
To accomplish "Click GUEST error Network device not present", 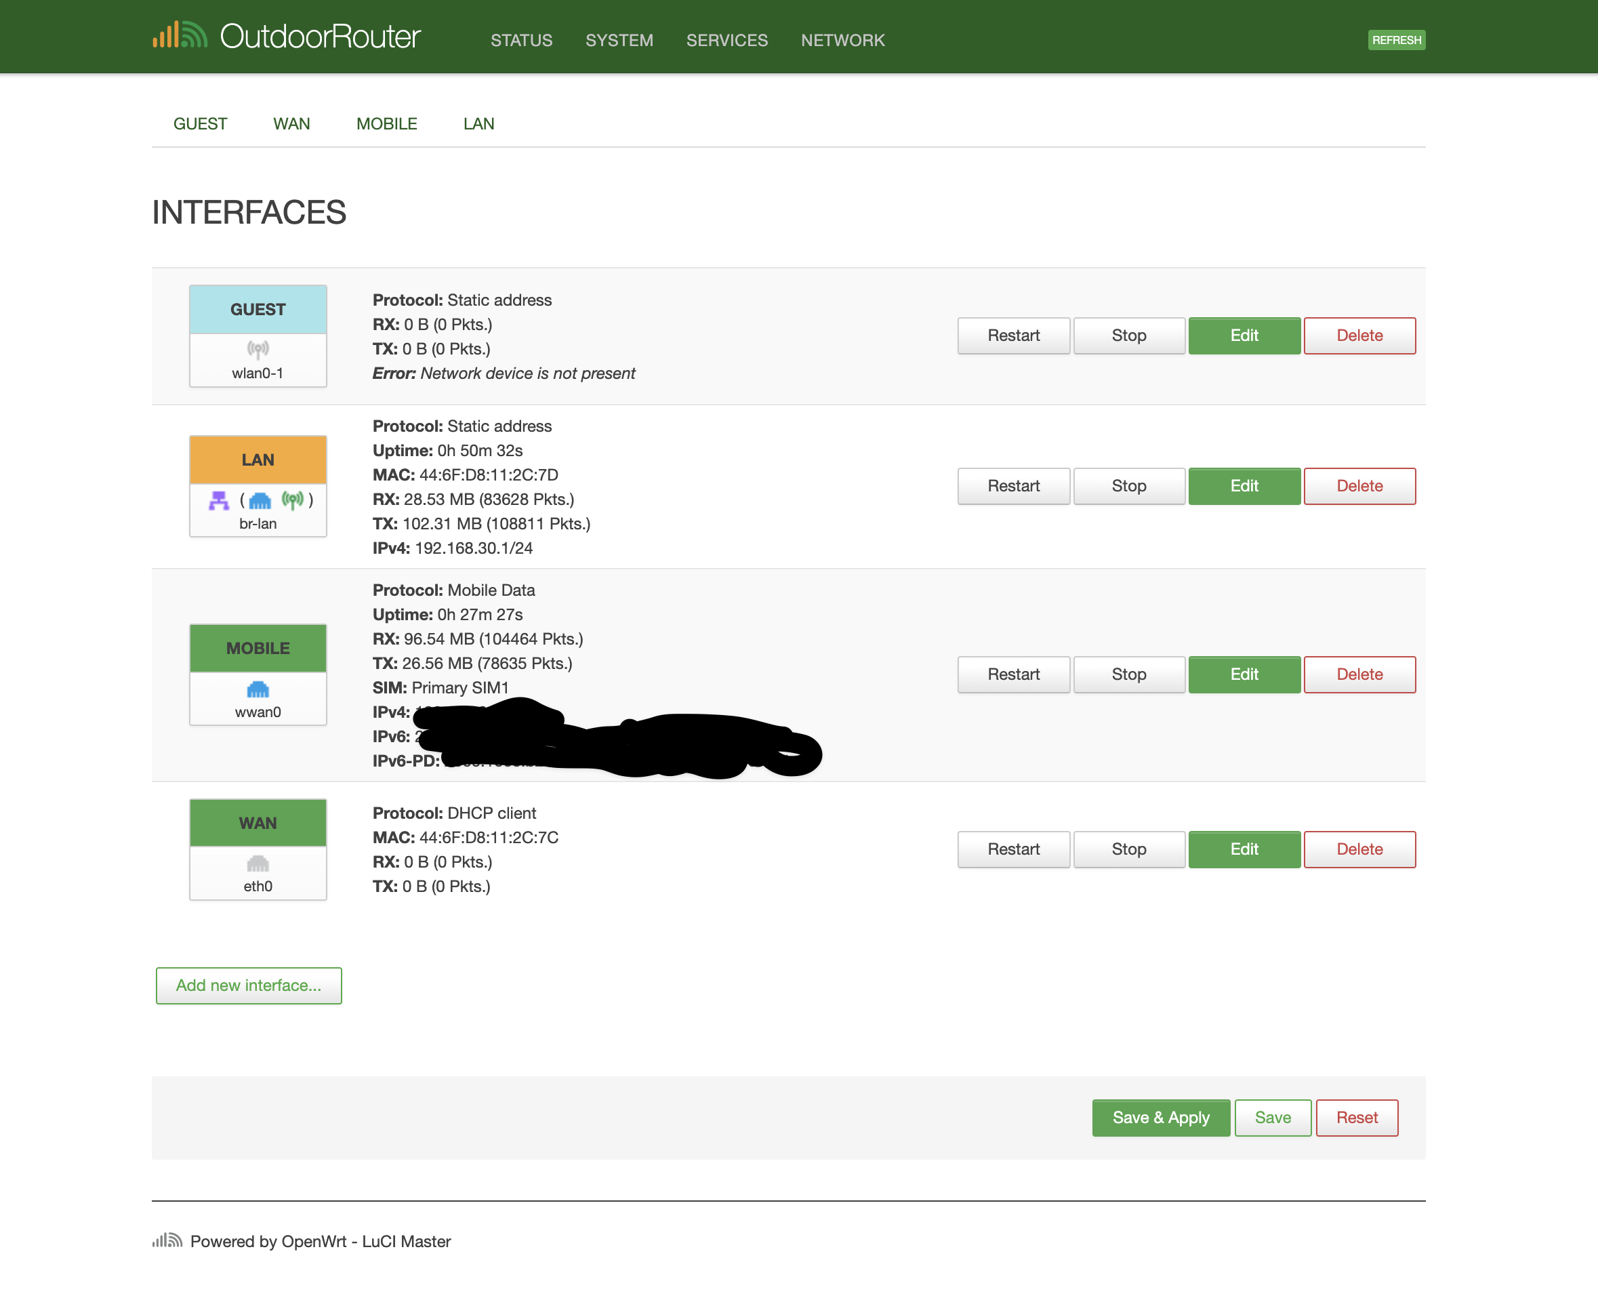I will pyautogui.click(x=504, y=373).
